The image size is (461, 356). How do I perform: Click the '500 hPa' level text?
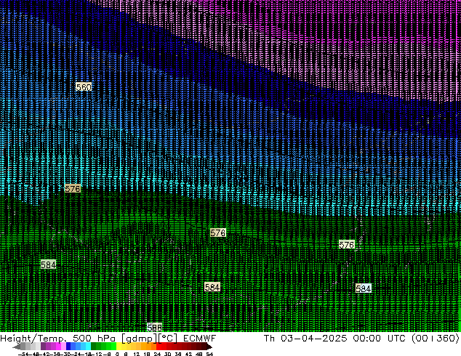pos(94,339)
